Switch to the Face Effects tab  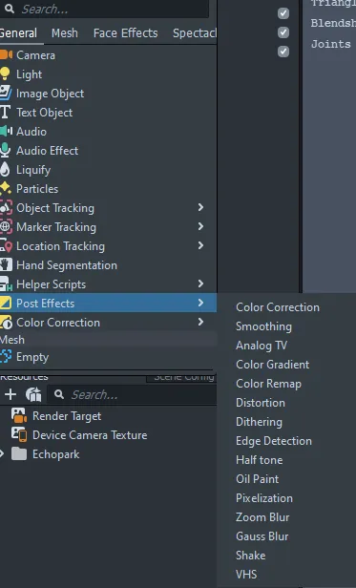coord(125,33)
